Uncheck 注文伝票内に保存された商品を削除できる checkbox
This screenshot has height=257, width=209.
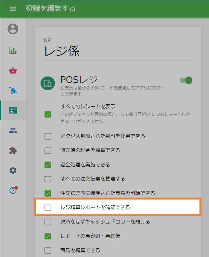(48, 193)
